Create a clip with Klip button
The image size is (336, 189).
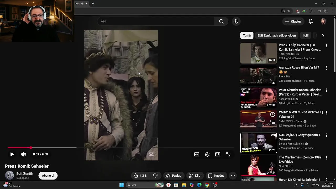coord(195,176)
